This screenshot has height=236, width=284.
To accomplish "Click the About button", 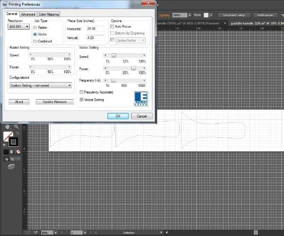I will (x=19, y=102).
